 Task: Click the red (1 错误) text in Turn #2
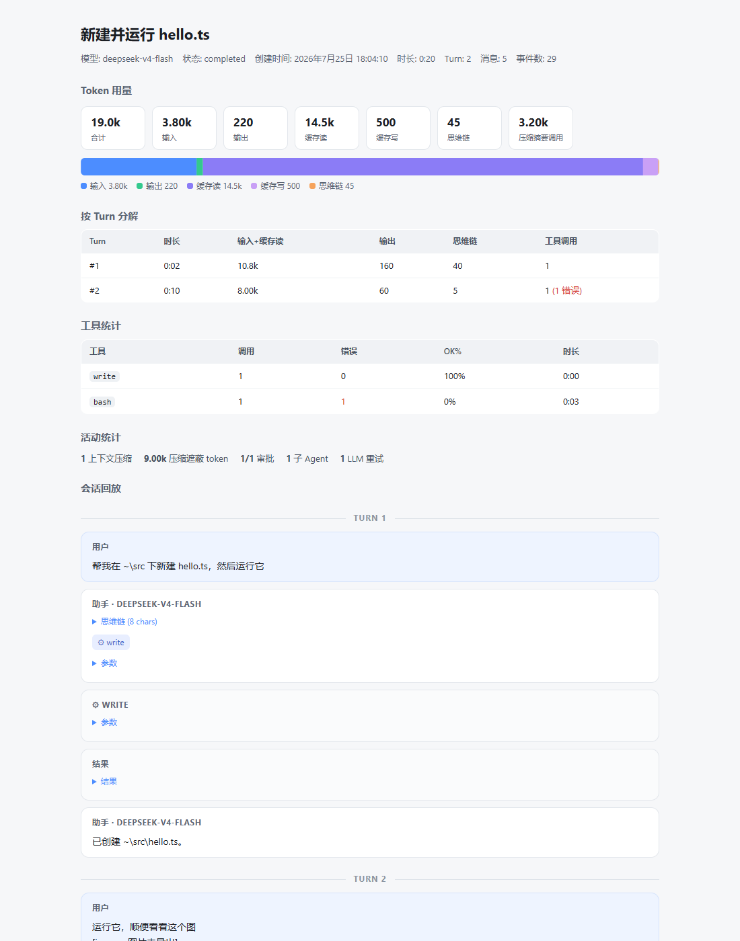[567, 290]
